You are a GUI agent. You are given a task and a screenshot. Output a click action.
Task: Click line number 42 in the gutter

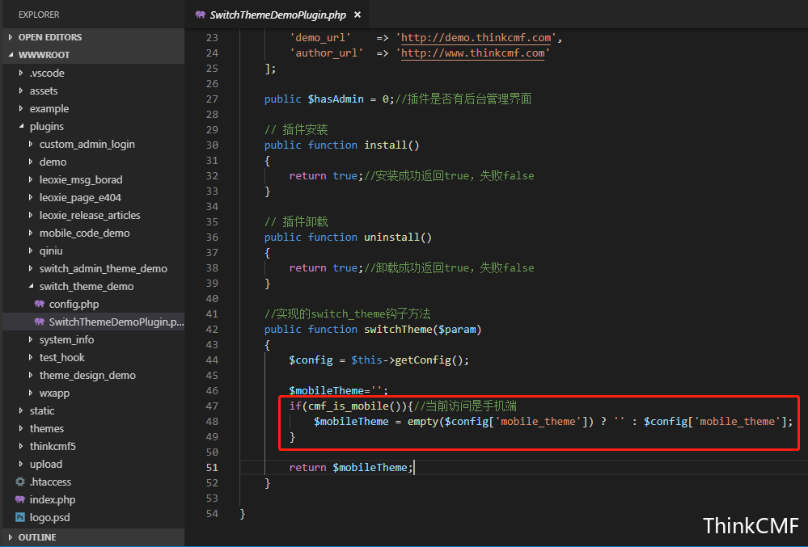tap(212, 330)
